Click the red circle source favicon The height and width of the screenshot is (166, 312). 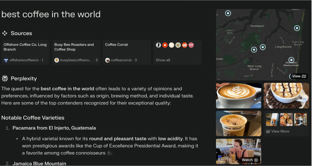tap(165, 45)
